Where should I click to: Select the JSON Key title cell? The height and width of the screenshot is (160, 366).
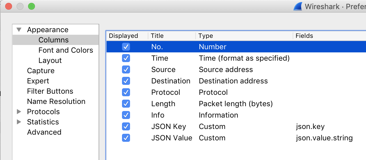tap(169, 126)
